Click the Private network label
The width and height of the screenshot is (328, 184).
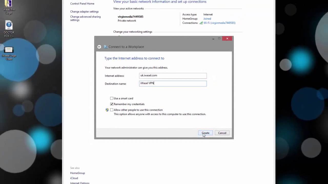(x=127, y=21)
